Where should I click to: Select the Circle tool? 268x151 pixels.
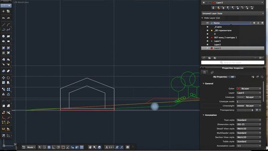[x=3, y=36]
